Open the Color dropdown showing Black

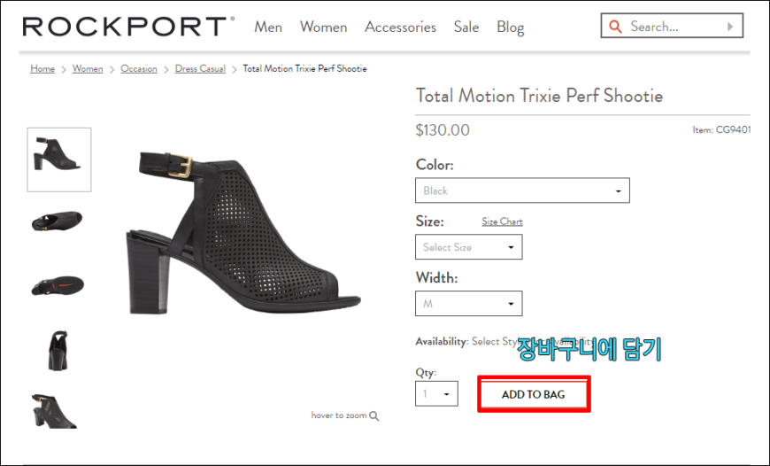[x=522, y=190]
